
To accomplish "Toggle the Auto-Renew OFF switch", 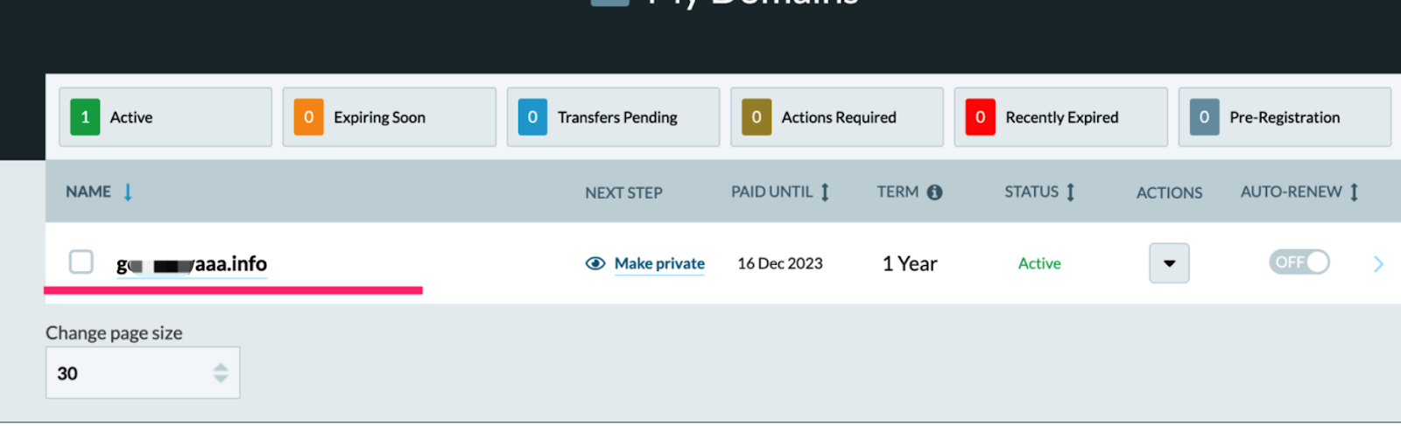I will (1299, 262).
